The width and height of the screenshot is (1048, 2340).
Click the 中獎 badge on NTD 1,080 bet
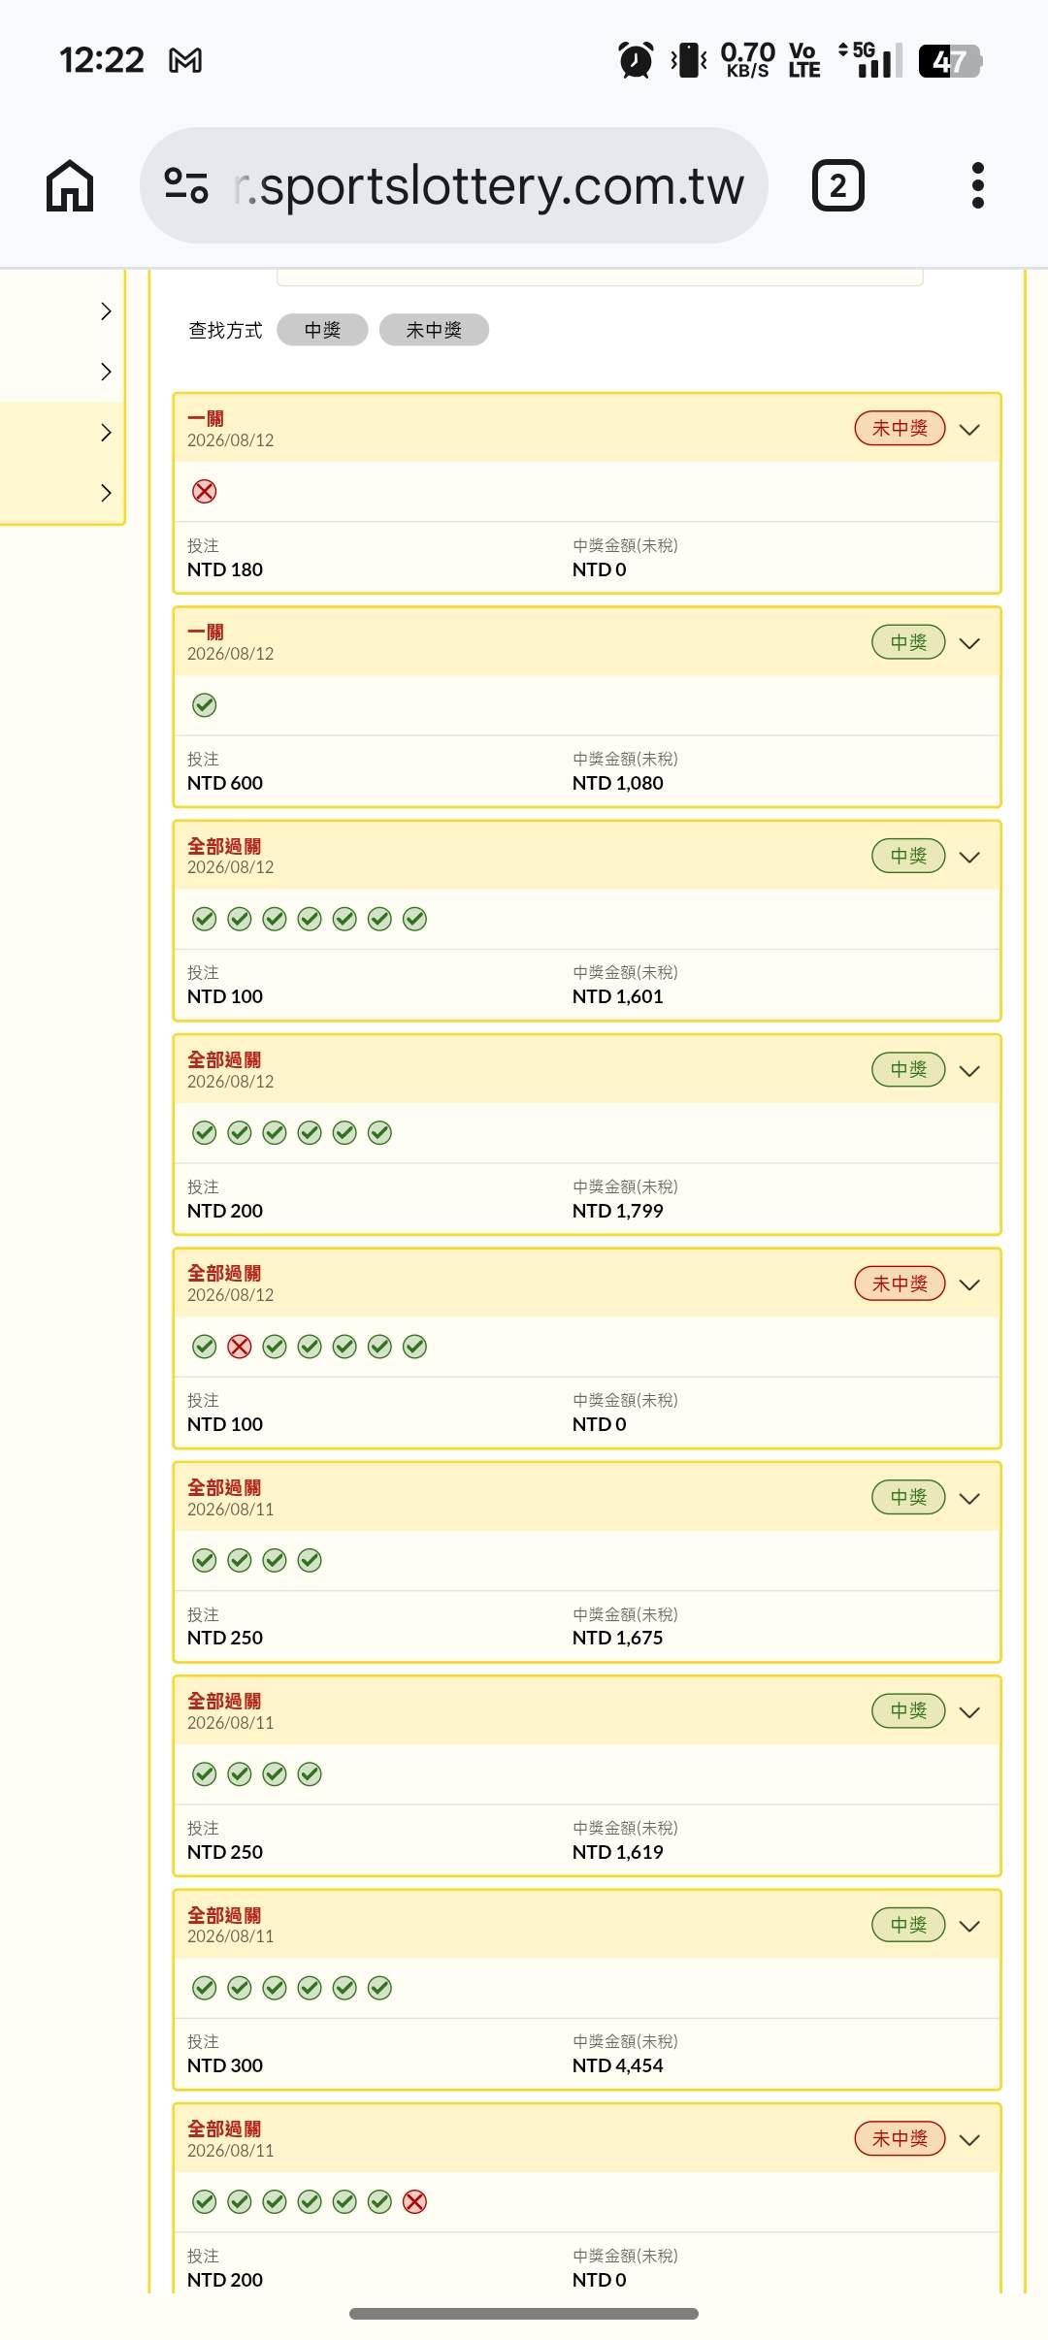908,642
